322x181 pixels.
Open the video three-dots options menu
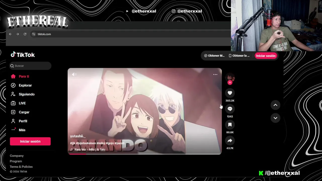(215, 75)
